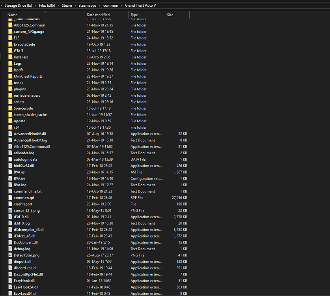This screenshot has width=330, height=296.
Task: Expand the chevron after steamapps breadcrumb
Action: [101, 6]
